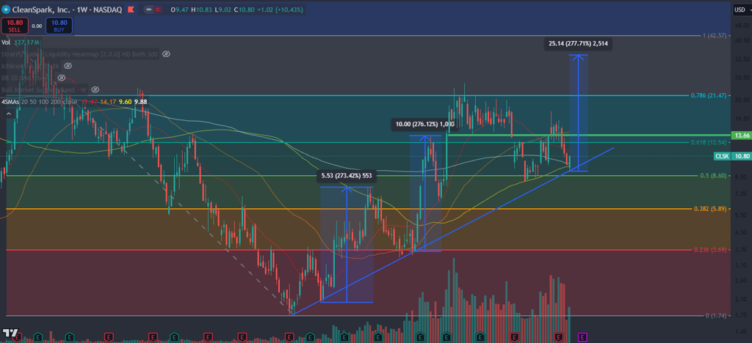Select the 4SMAs 20 50 100 200 legend
The width and height of the screenshot is (752, 343).
click(40, 101)
